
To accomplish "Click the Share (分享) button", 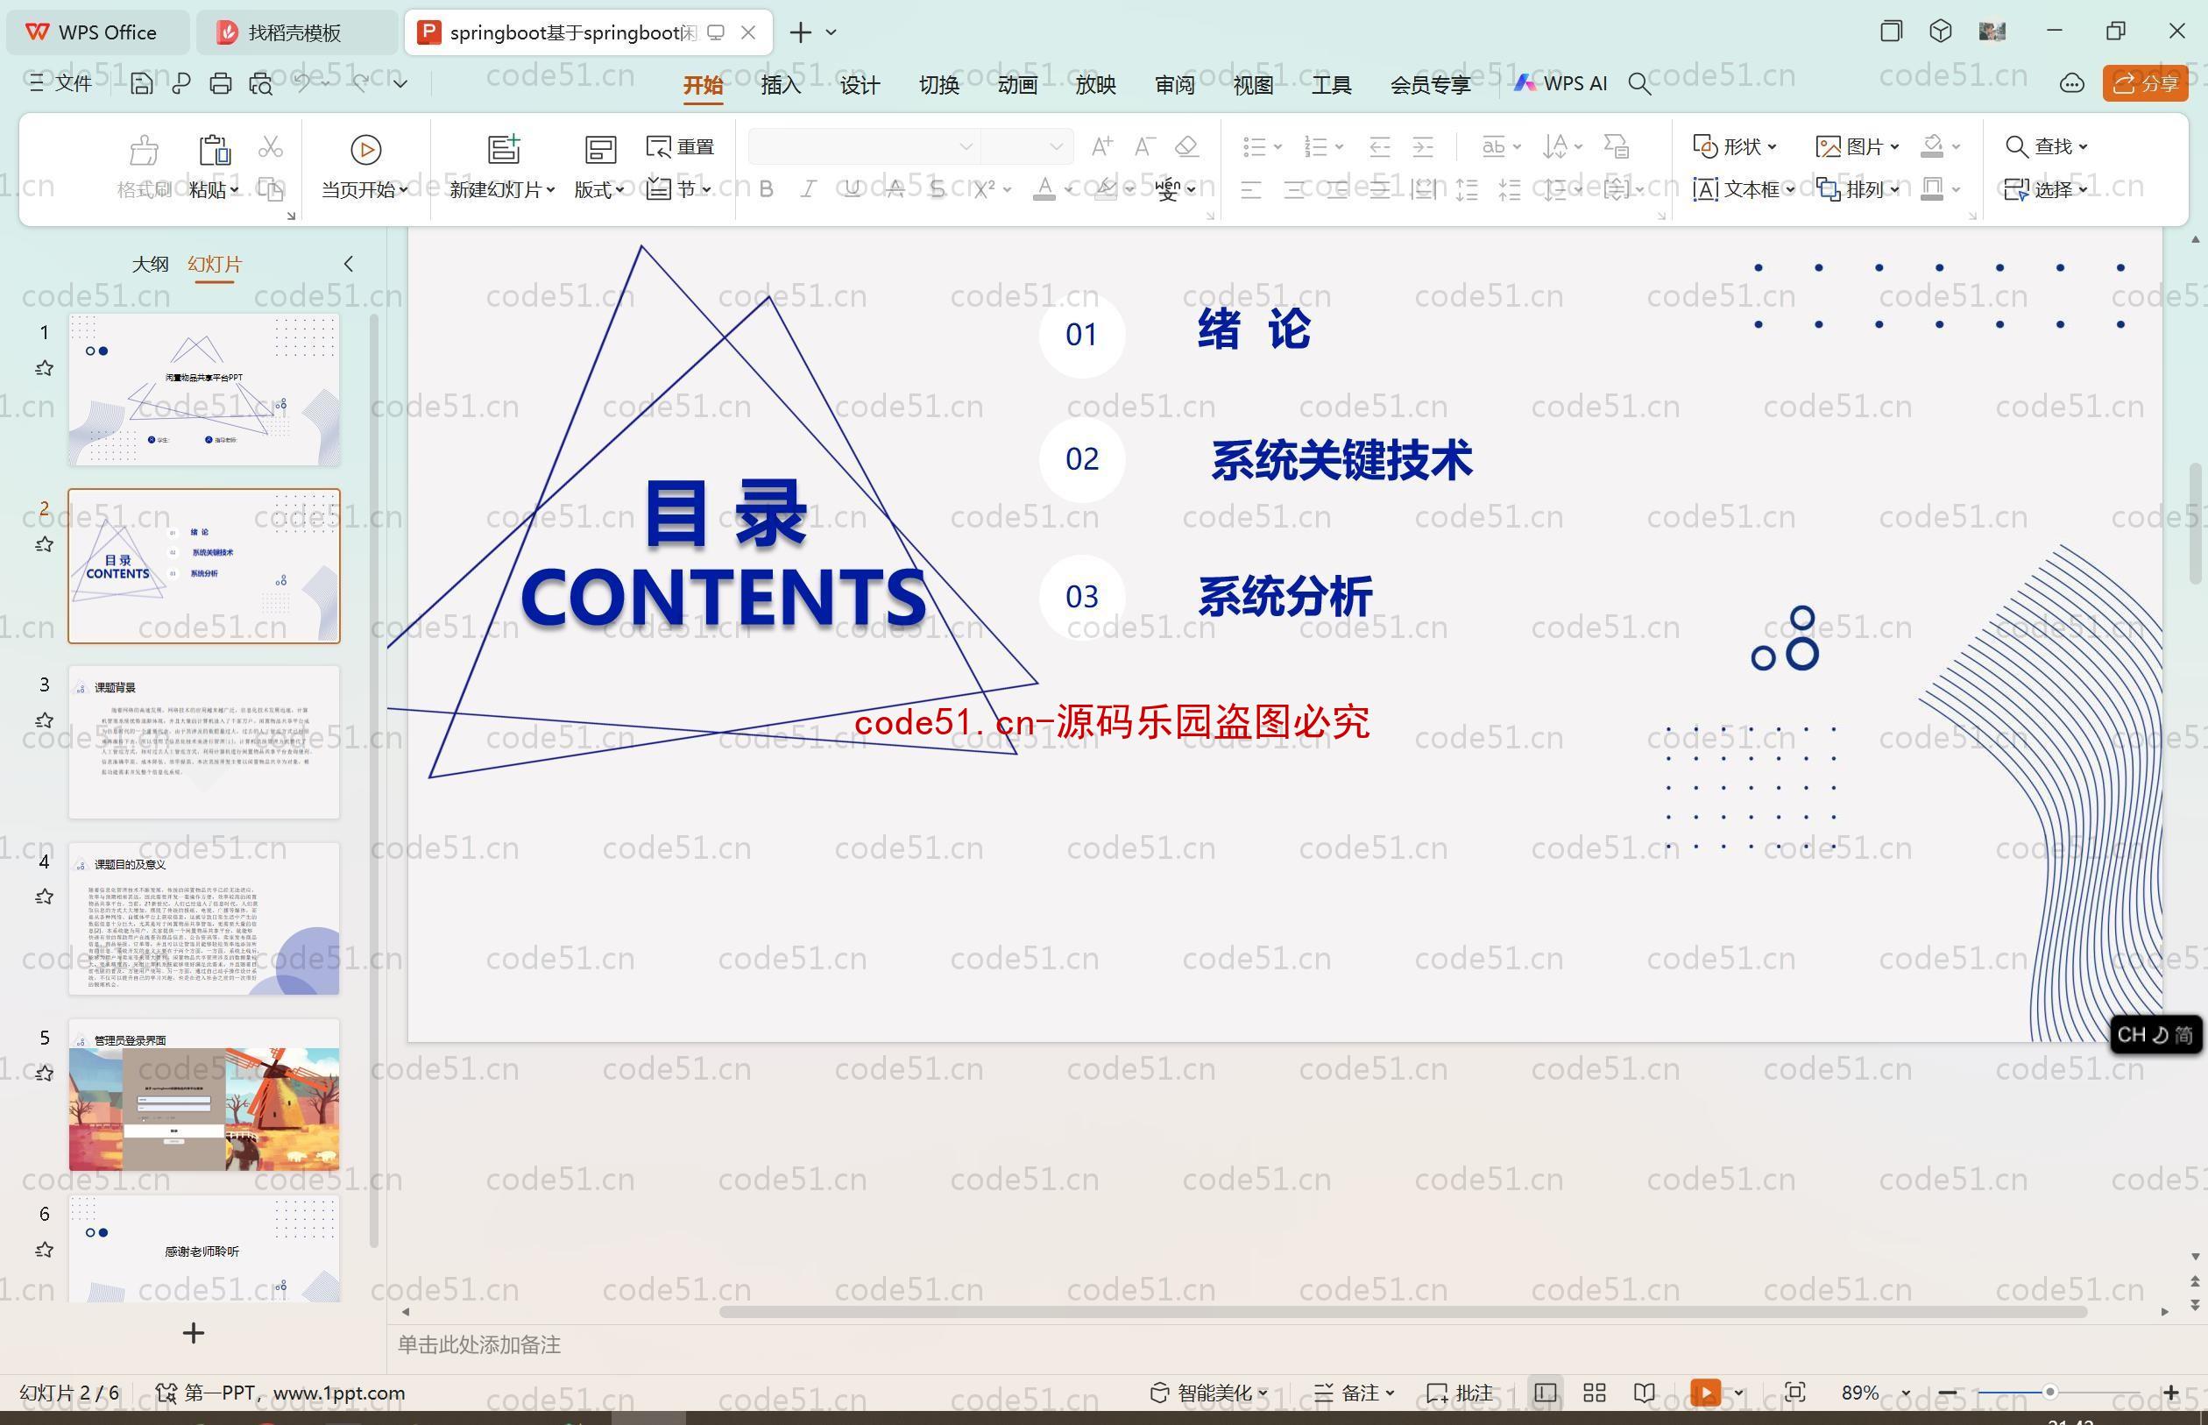I will (x=2145, y=84).
